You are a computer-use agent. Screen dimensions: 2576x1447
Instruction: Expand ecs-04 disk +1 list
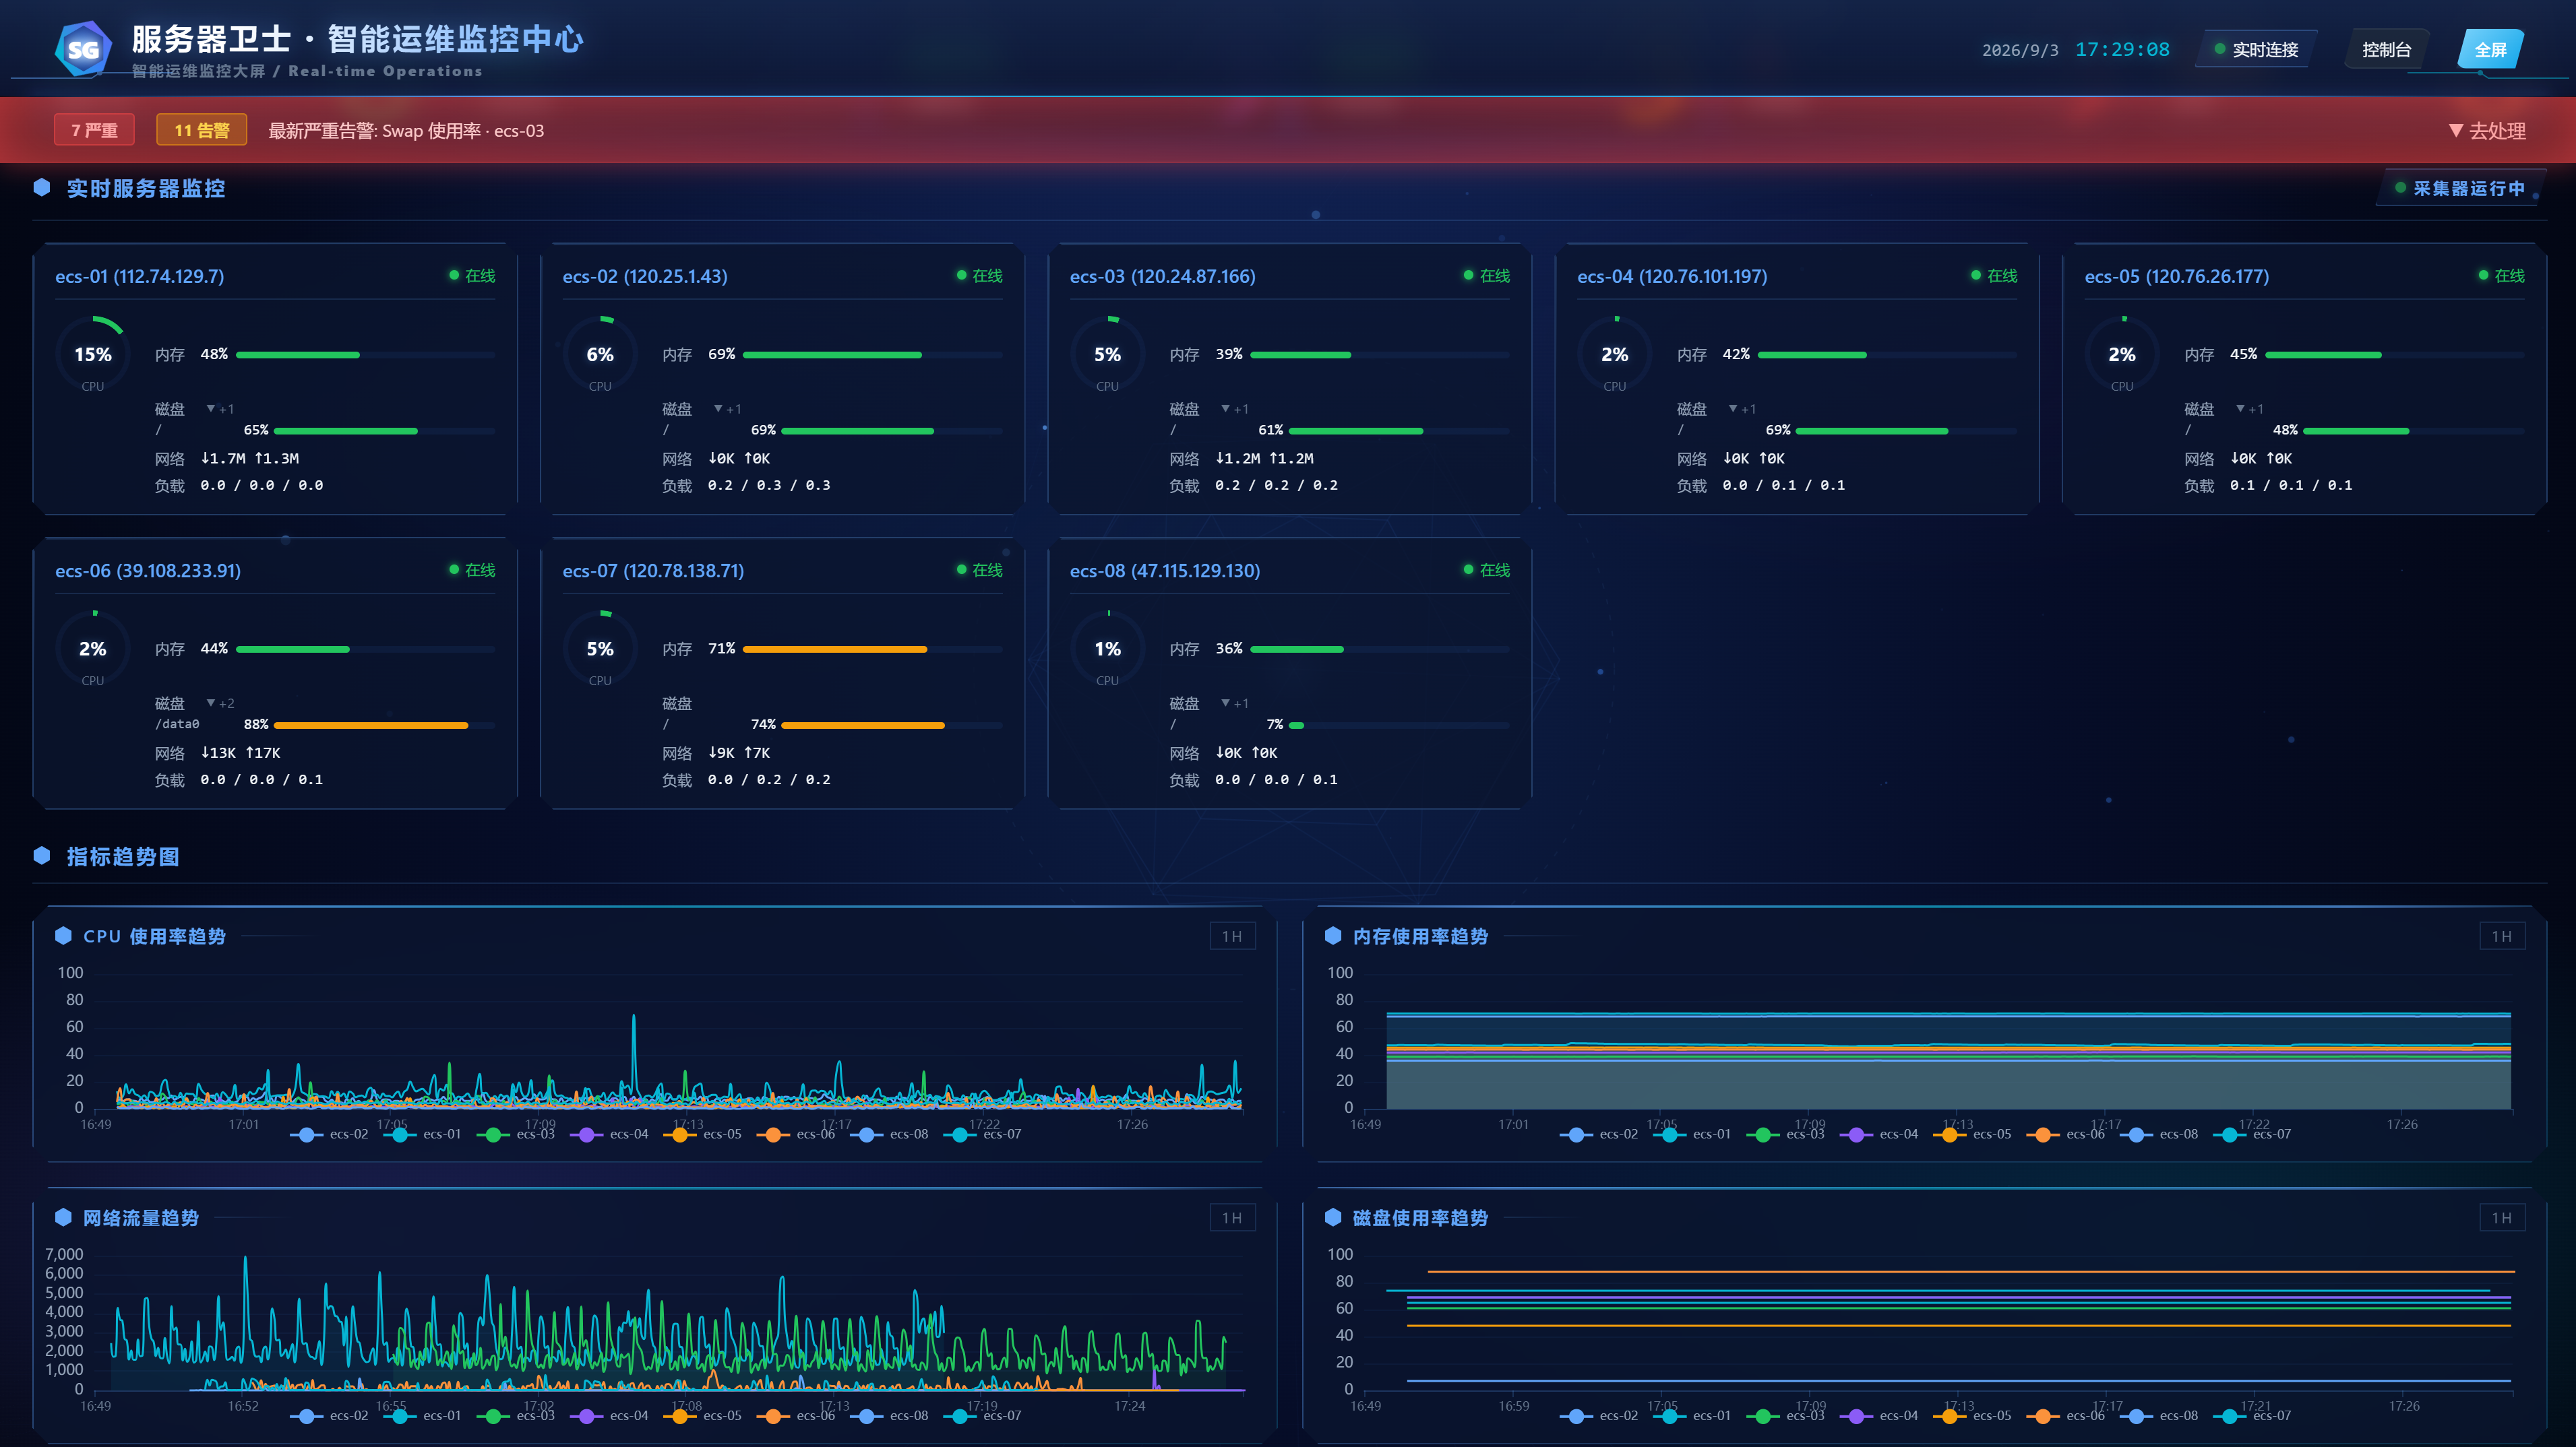[x=1741, y=409]
